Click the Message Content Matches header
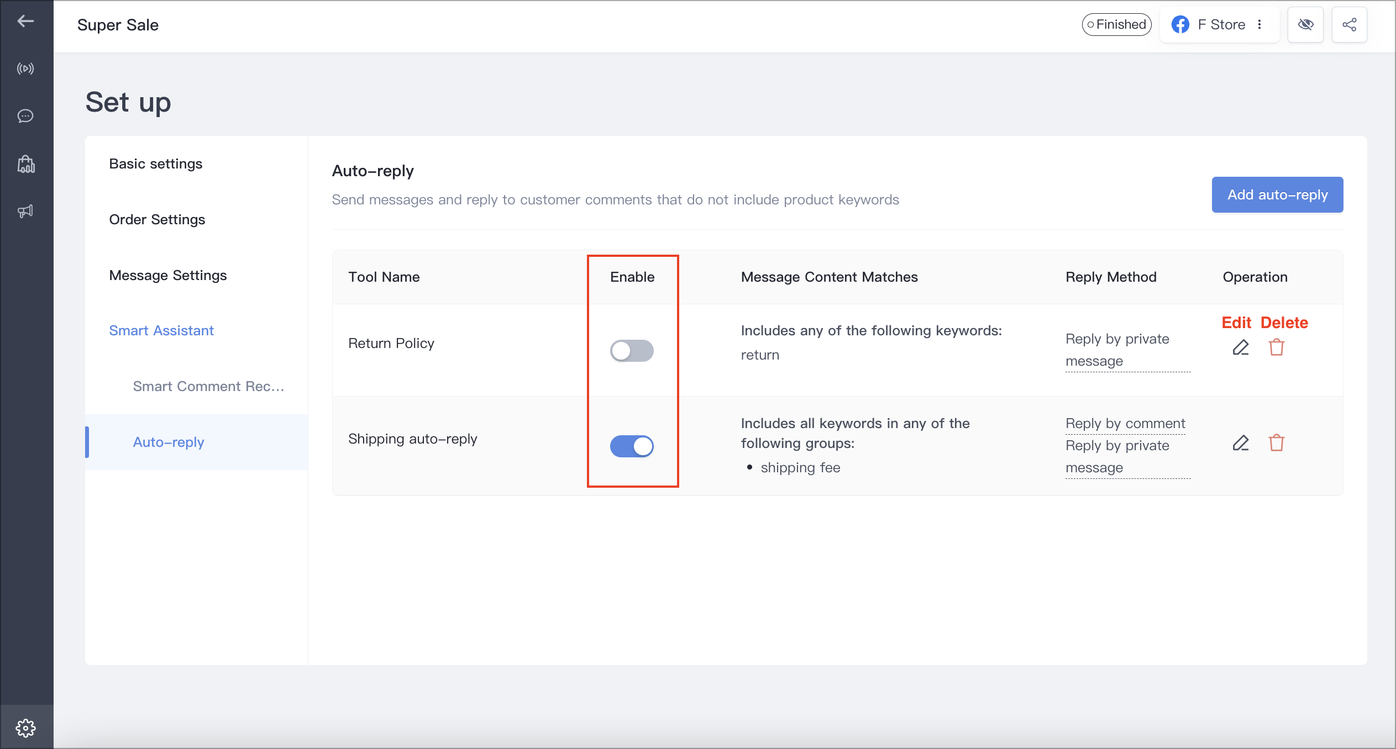 pos(829,277)
